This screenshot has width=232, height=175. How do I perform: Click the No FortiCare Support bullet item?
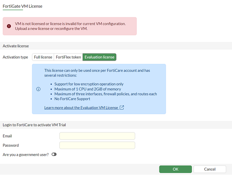coord(72,99)
